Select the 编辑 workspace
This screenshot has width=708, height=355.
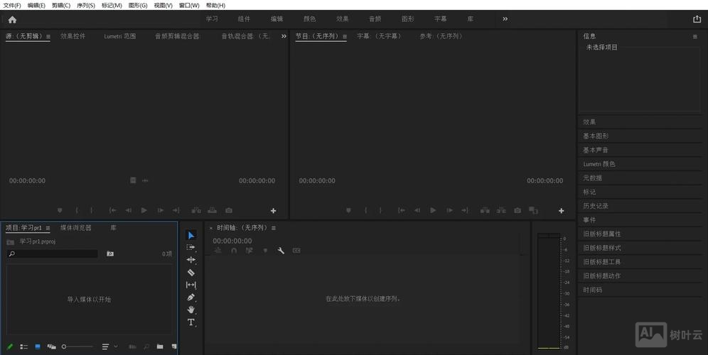(x=277, y=19)
